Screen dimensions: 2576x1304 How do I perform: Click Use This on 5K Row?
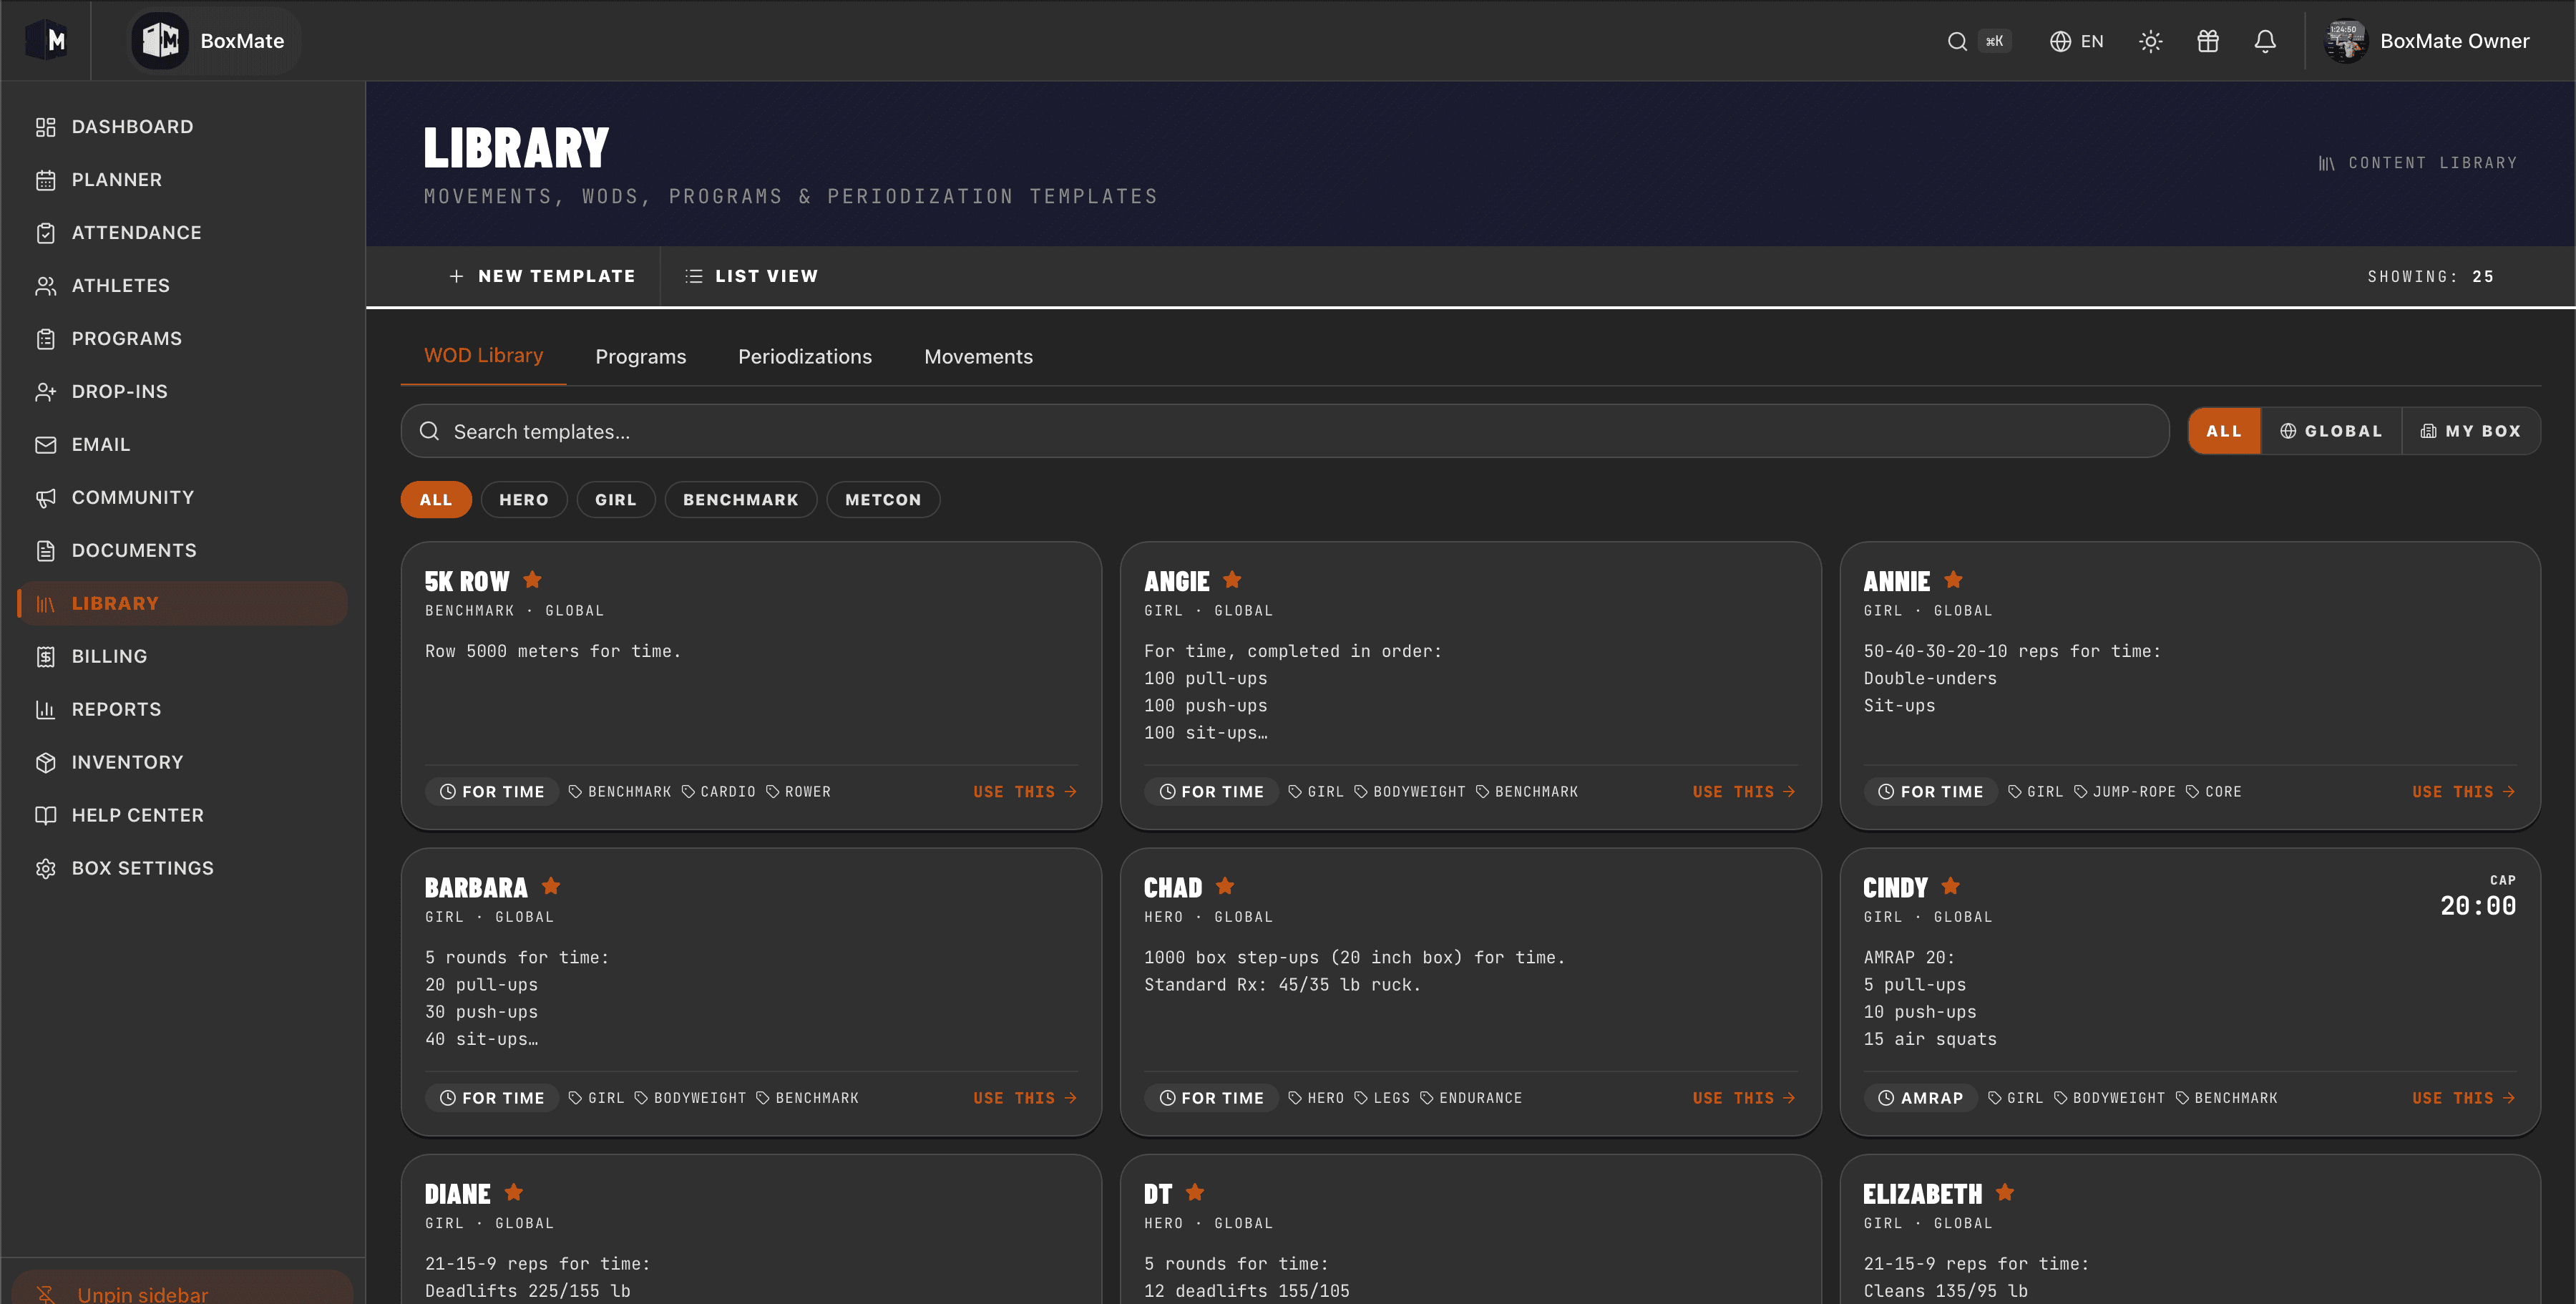click(x=1025, y=792)
